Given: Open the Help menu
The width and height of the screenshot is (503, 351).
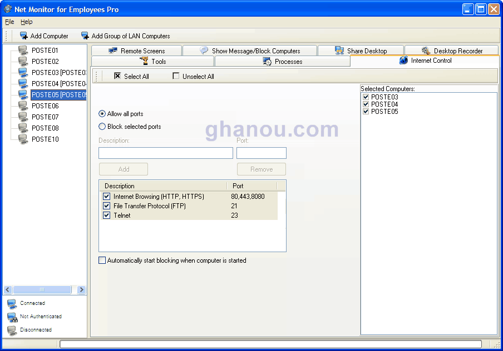Looking at the screenshot, I should pos(26,22).
